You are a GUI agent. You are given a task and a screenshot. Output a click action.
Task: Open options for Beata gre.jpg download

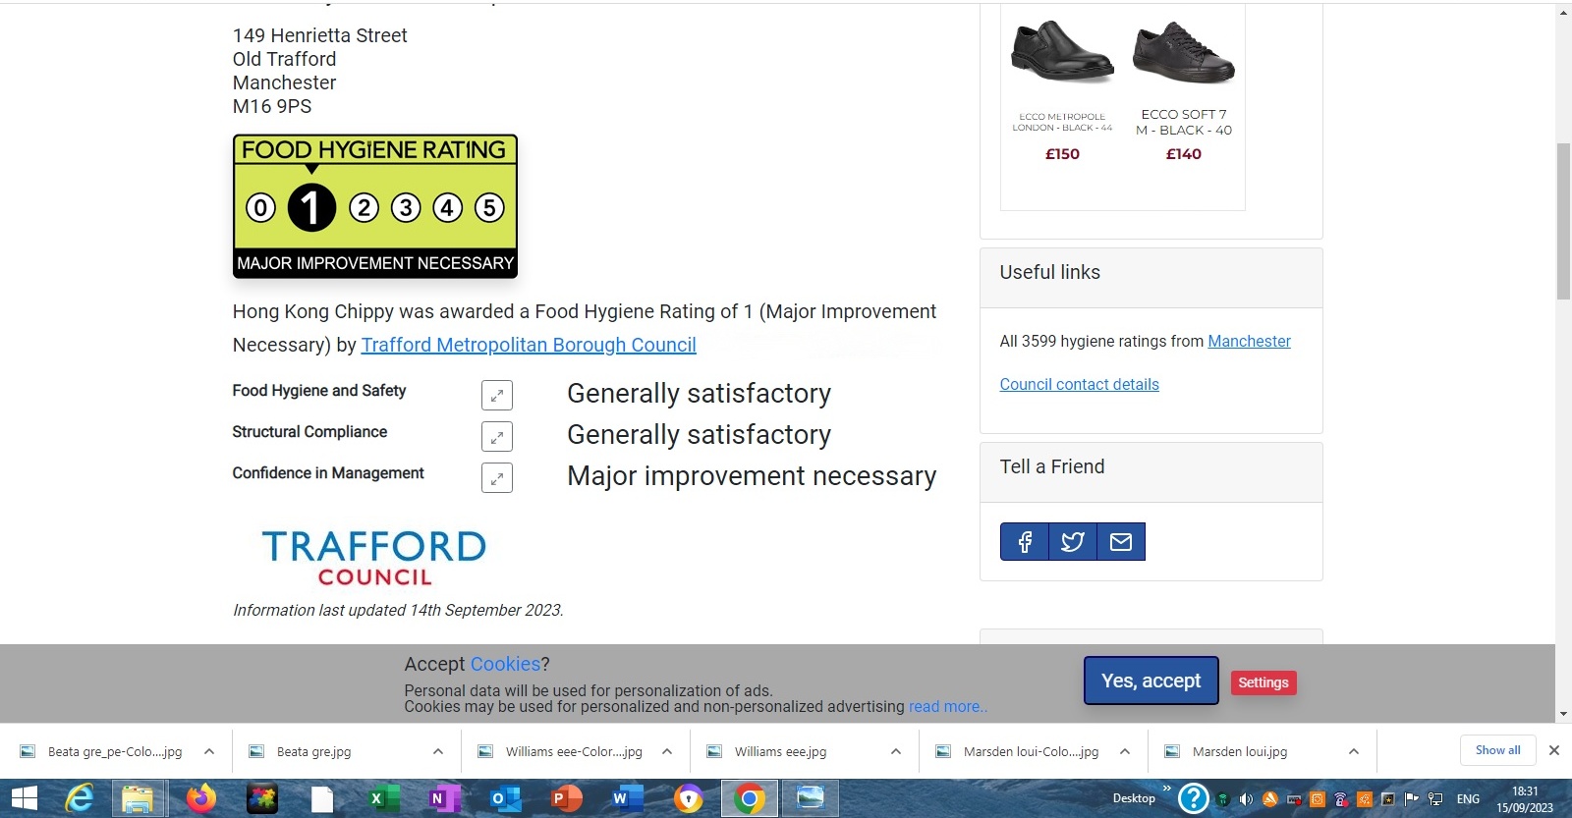tap(438, 751)
